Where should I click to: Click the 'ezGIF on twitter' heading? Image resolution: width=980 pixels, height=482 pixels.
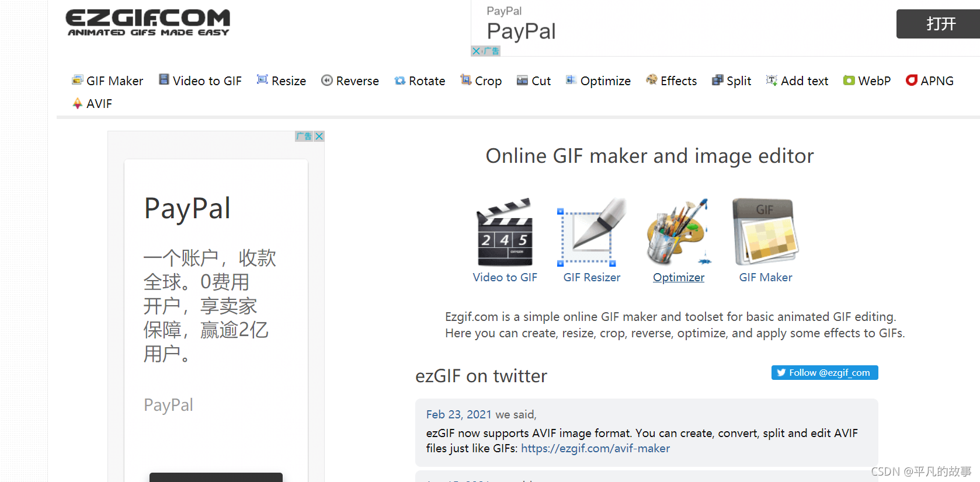click(481, 376)
